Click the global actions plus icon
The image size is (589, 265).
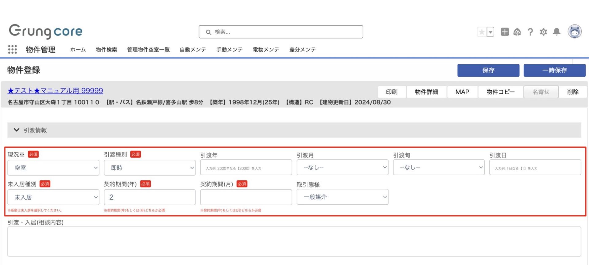[505, 32]
